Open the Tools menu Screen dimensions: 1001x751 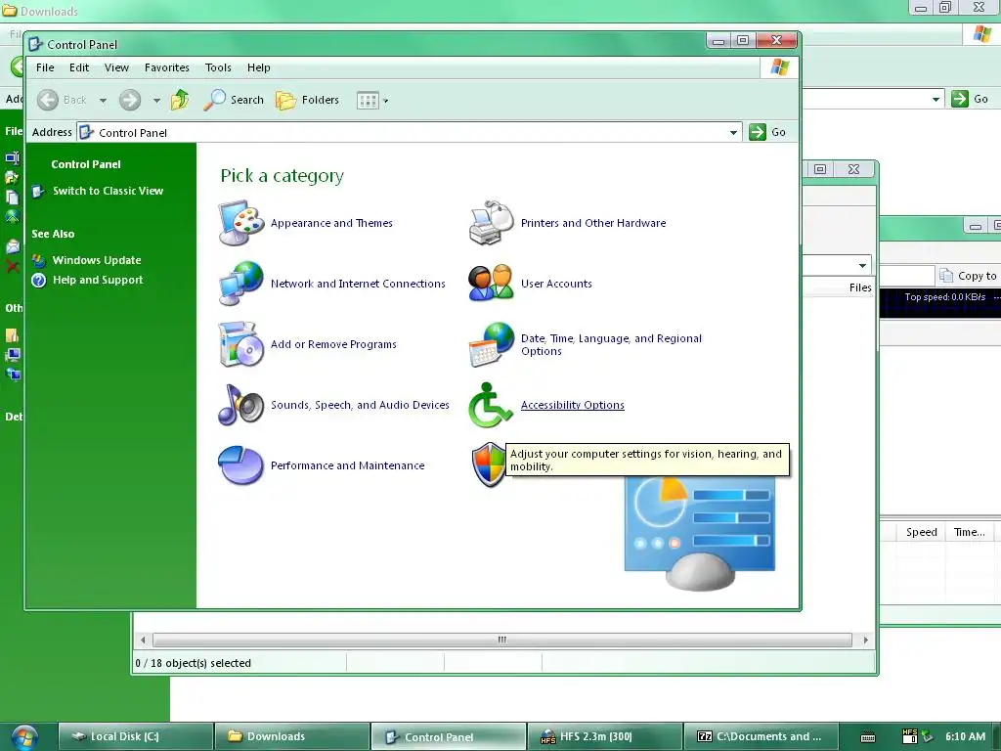(x=218, y=67)
